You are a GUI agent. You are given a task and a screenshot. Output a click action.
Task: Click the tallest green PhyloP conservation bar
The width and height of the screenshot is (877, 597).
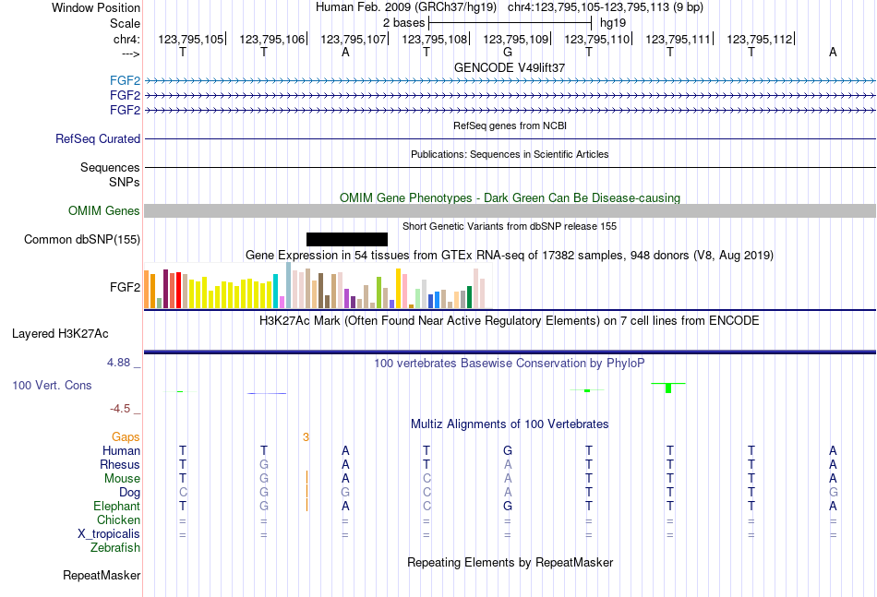[668, 388]
